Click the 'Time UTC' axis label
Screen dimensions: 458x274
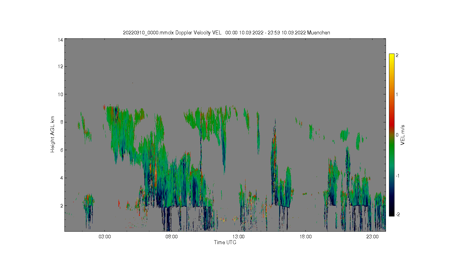pos(225,242)
